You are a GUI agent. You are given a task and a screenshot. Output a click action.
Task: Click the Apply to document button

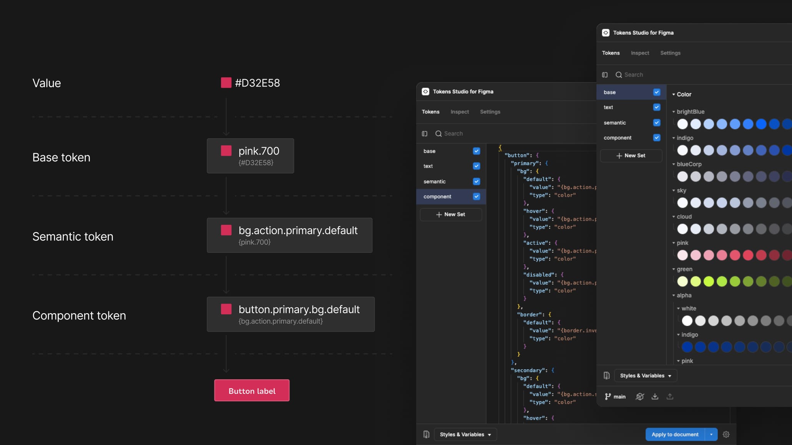point(675,434)
